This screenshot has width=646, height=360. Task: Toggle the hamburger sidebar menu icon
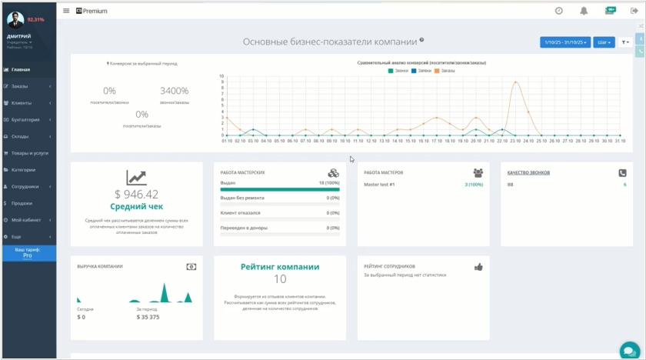tap(66, 11)
